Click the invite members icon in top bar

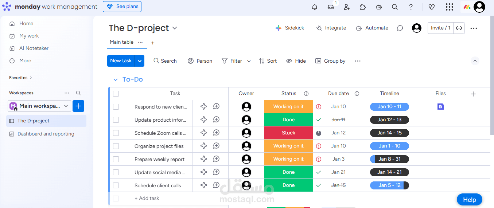346,7
